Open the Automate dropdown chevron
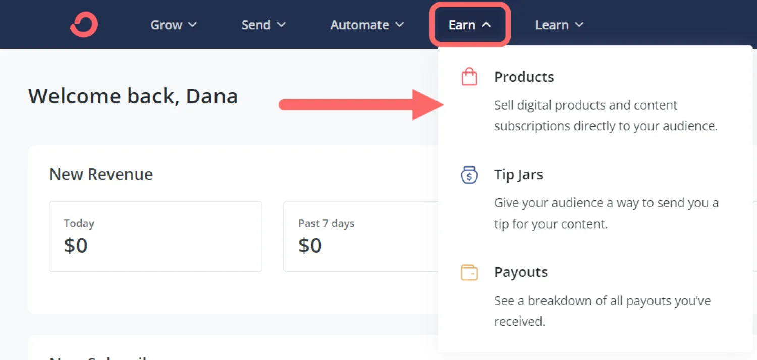 (399, 25)
